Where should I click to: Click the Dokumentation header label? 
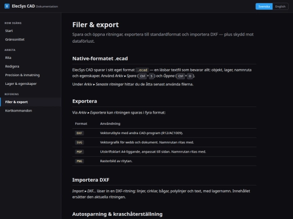coord(47,6)
